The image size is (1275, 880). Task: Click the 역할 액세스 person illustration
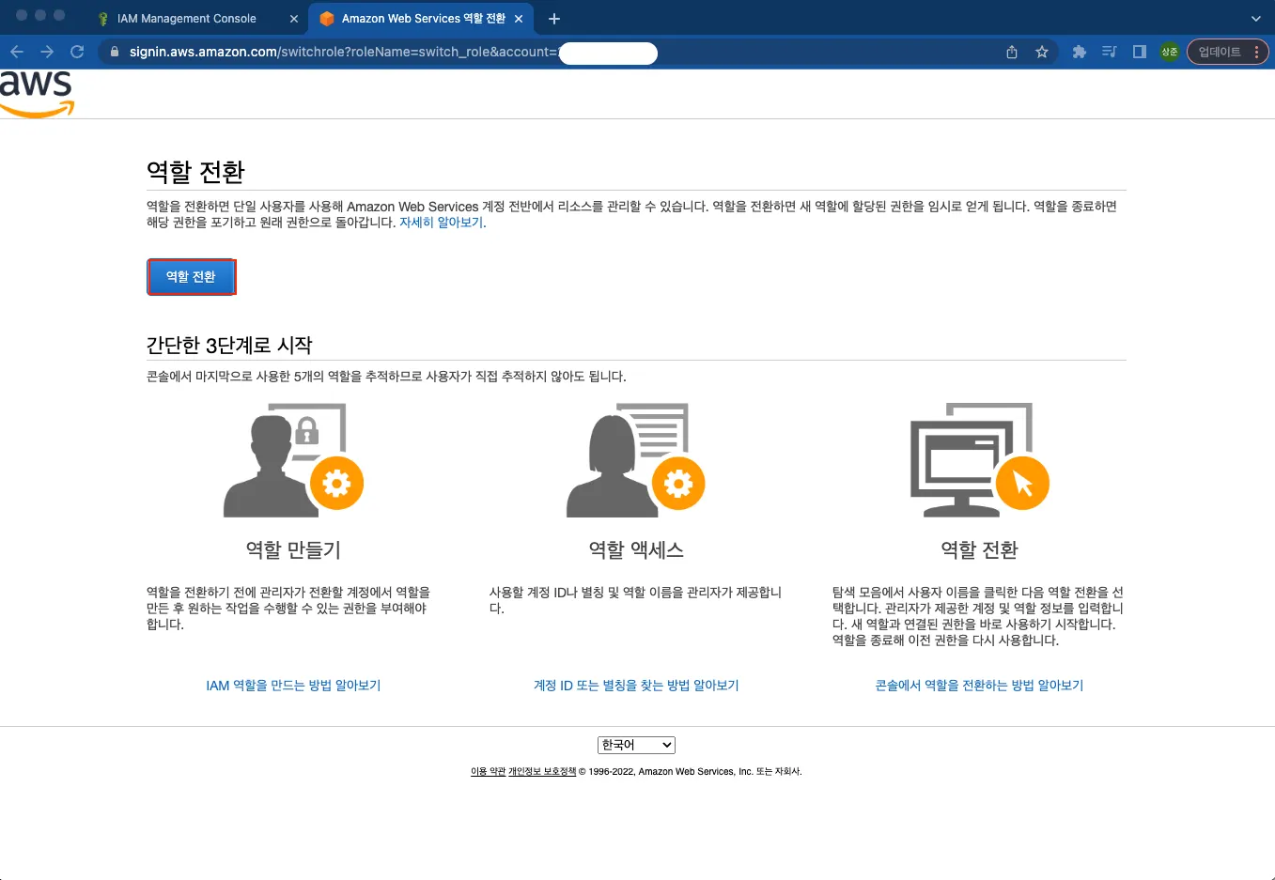(x=636, y=460)
